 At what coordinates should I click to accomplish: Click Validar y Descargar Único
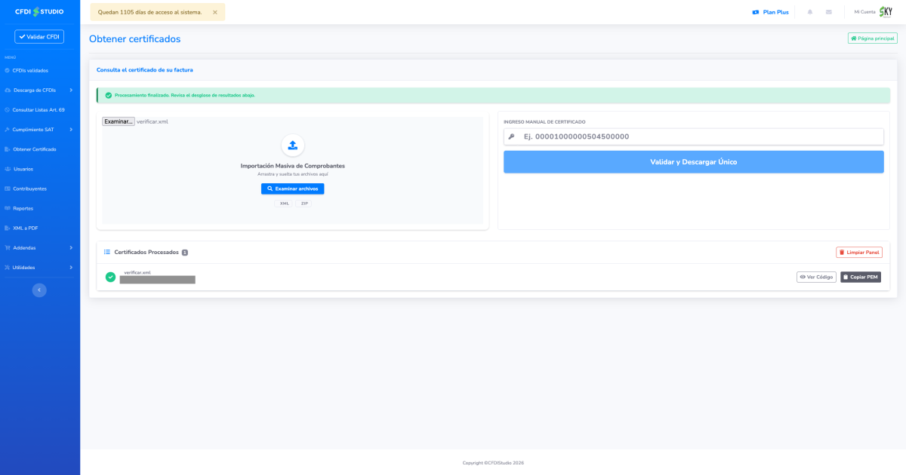(x=694, y=162)
